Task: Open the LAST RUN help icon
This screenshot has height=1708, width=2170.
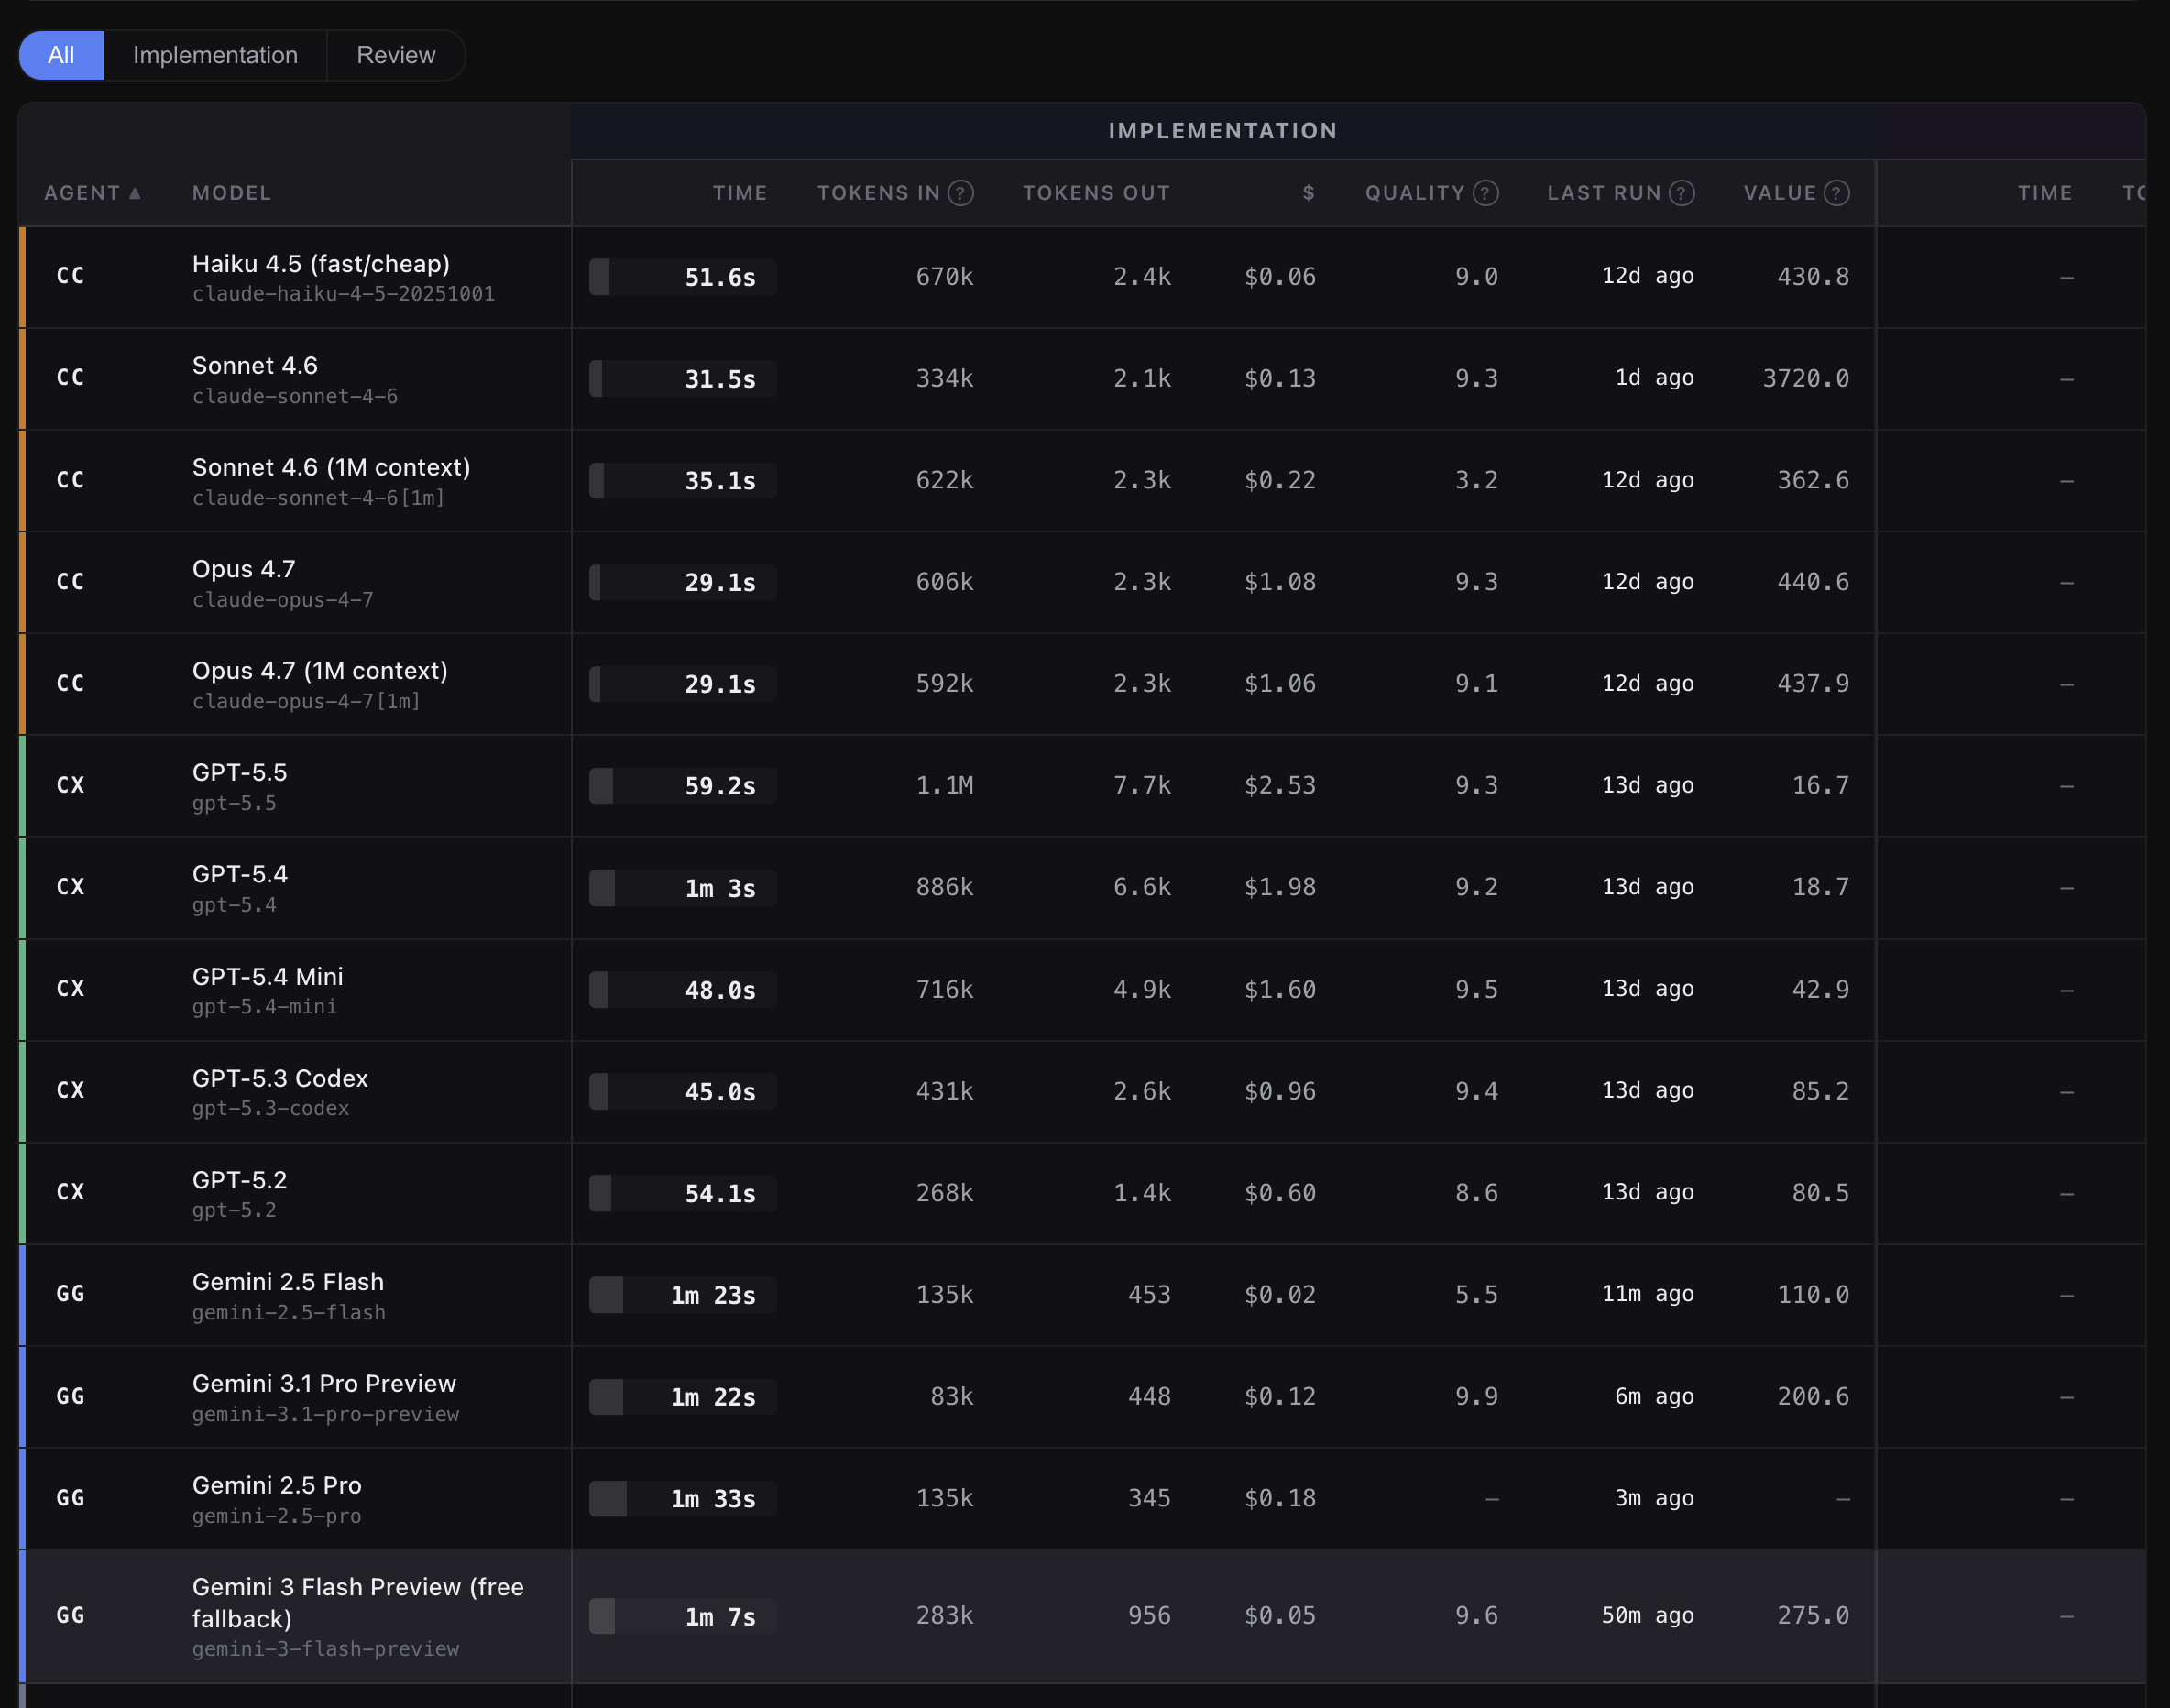Action: 1682,193
